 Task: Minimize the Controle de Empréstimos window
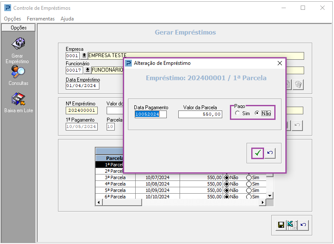[284, 8]
